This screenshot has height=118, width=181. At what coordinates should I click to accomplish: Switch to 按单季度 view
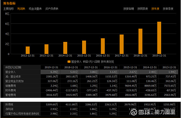[x=168, y=9]
